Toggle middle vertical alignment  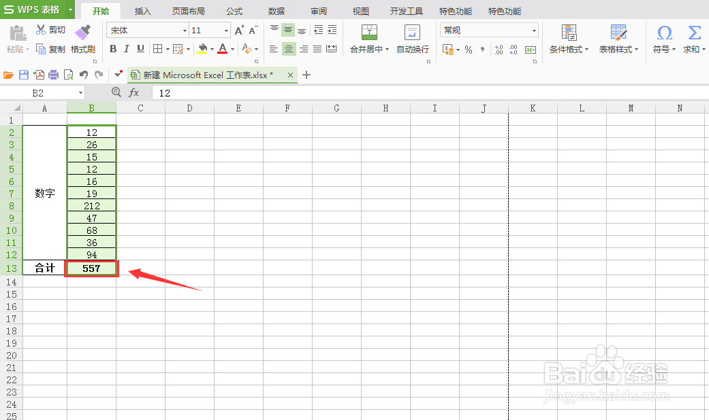(x=288, y=30)
